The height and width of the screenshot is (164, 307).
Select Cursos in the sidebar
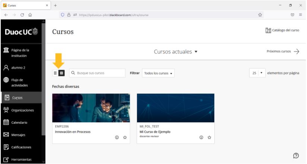(x=21, y=98)
